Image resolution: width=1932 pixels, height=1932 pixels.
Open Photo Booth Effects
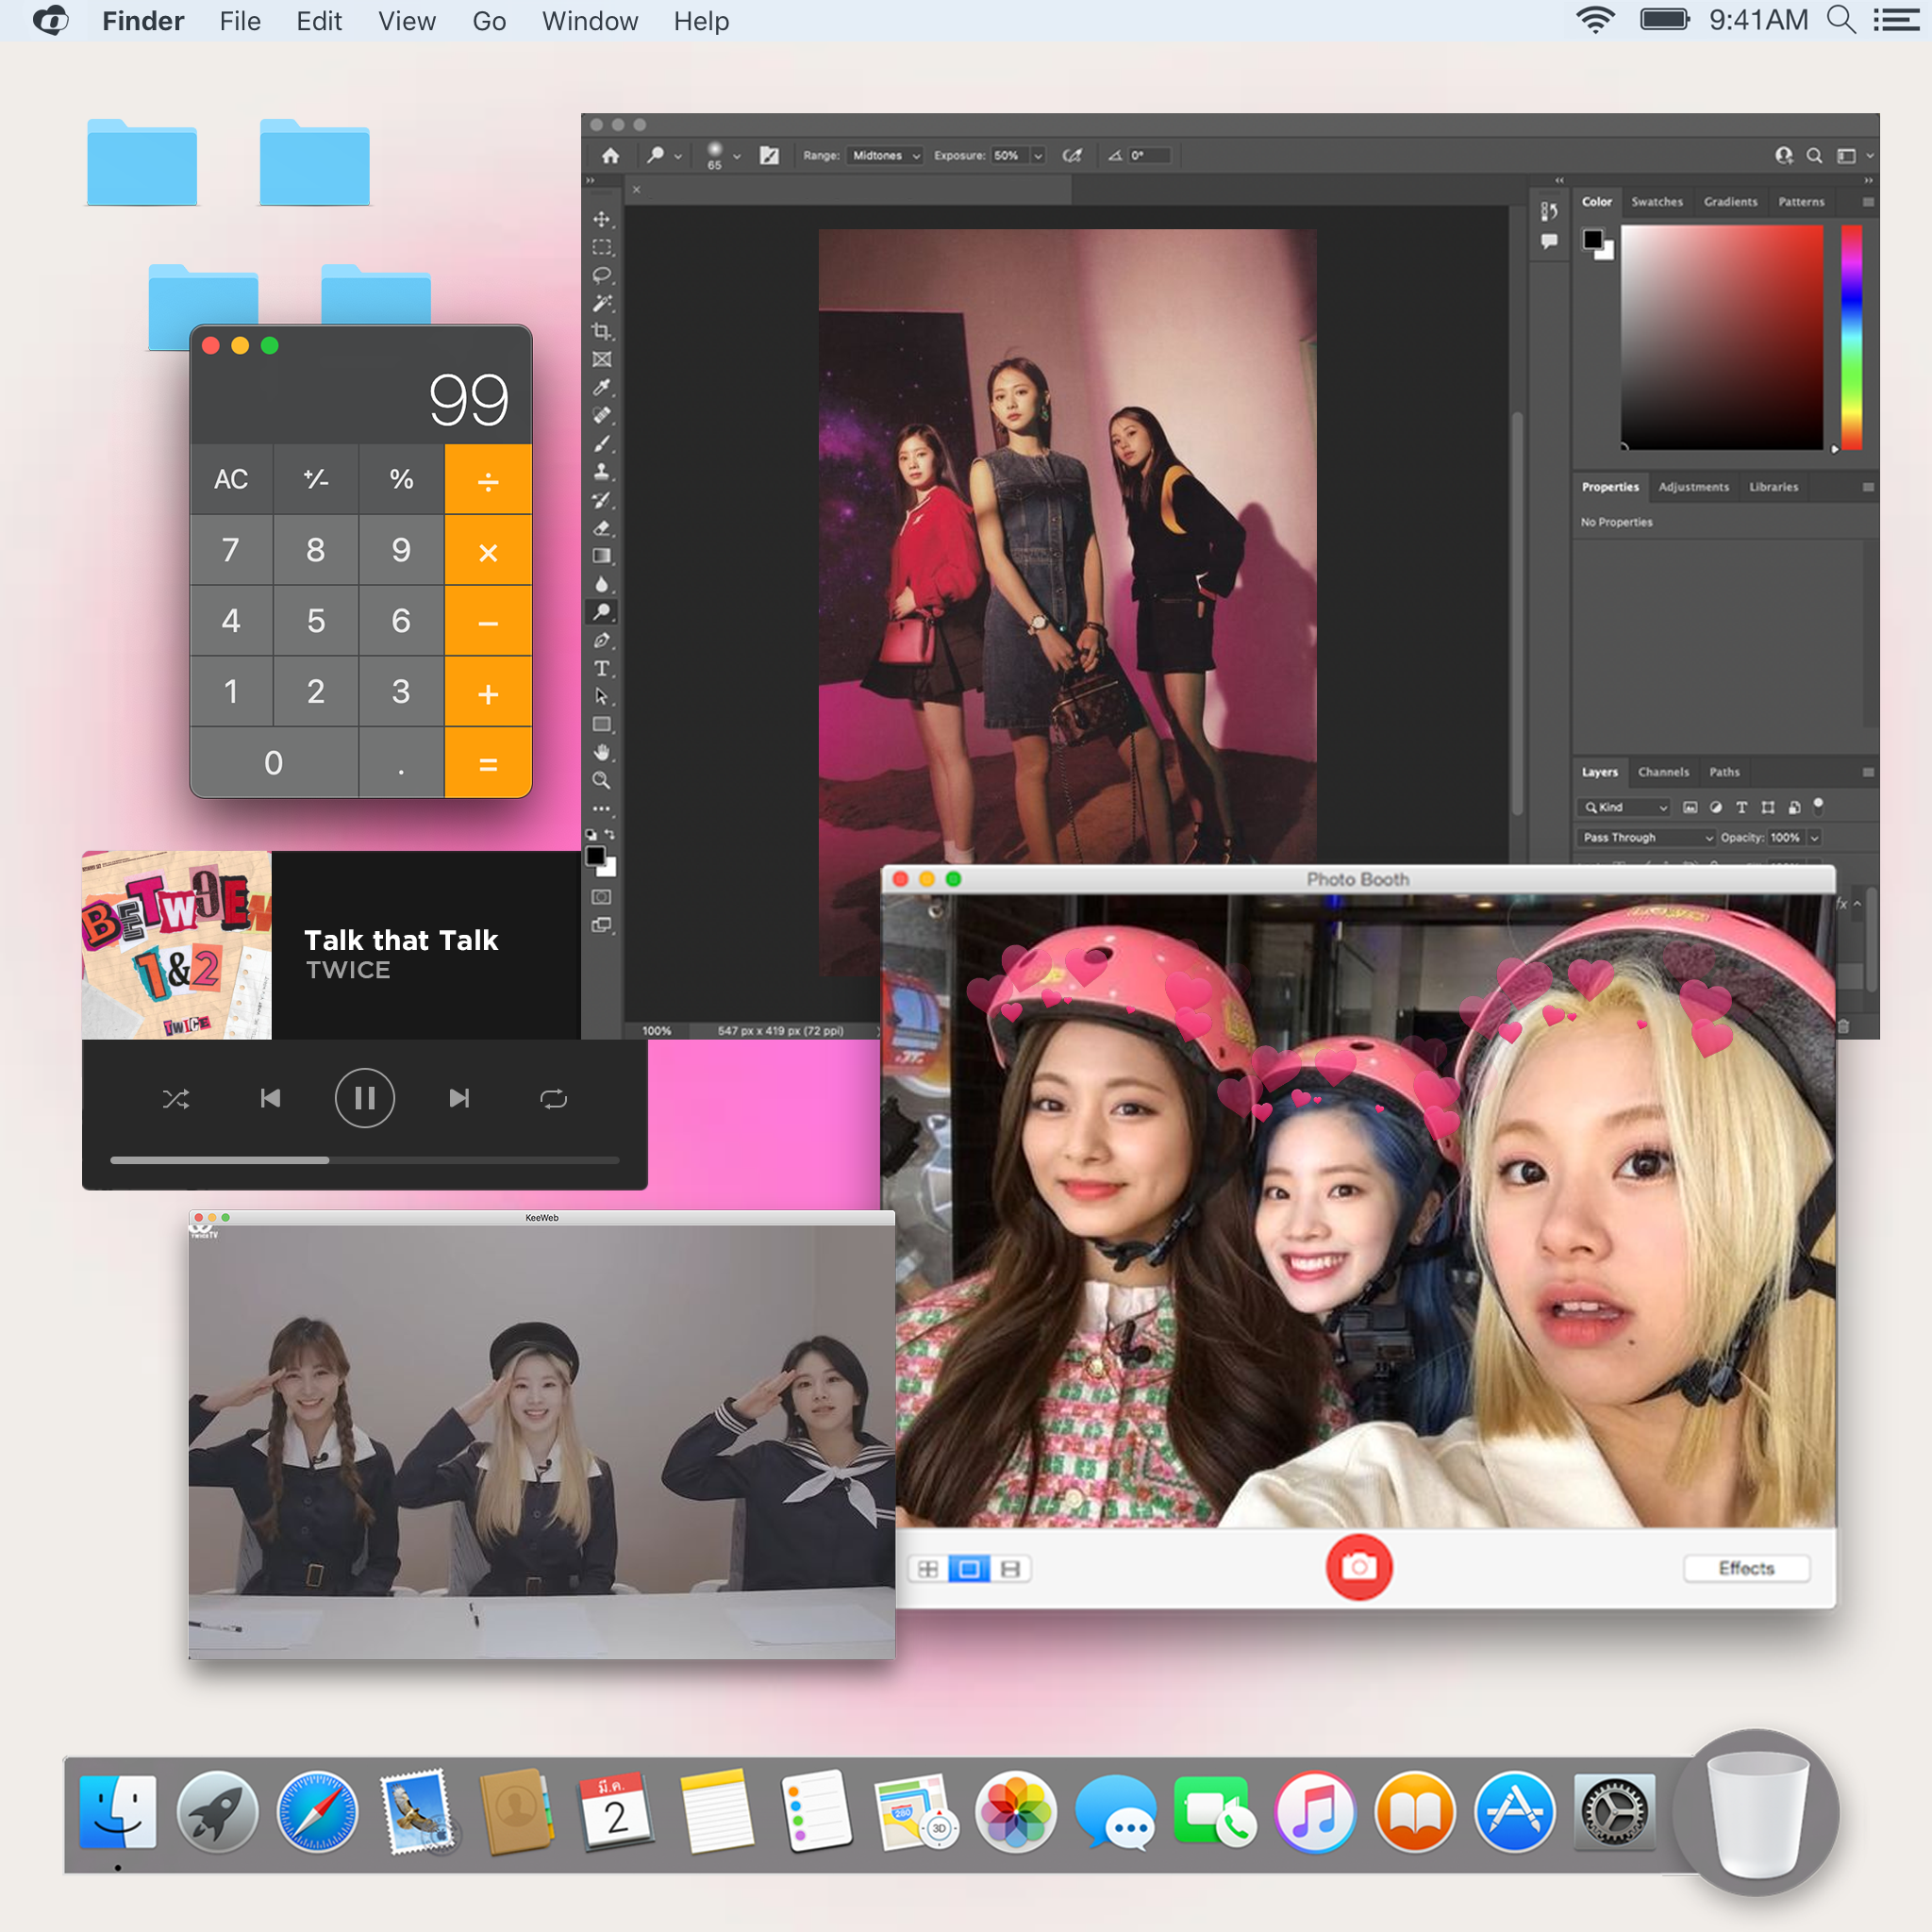coord(1746,1568)
